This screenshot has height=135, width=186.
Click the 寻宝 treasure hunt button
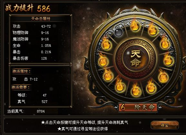165,125
